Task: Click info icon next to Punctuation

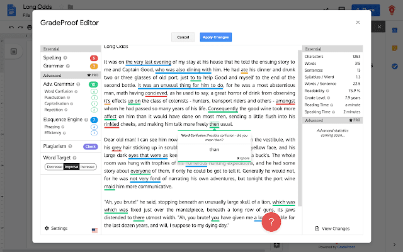Action: (69, 98)
